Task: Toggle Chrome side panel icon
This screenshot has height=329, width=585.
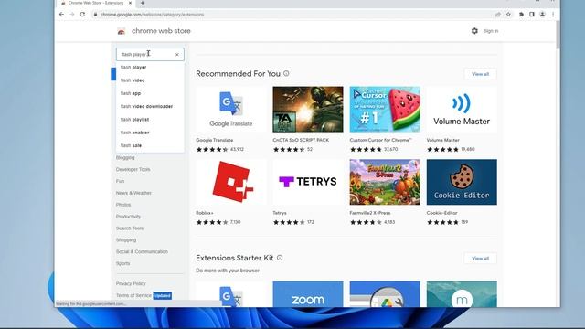Action: click(x=532, y=15)
